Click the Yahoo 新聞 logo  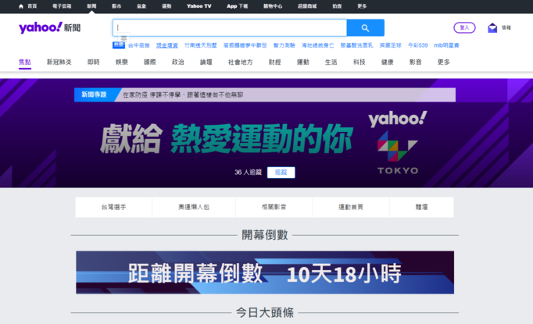click(x=50, y=28)
